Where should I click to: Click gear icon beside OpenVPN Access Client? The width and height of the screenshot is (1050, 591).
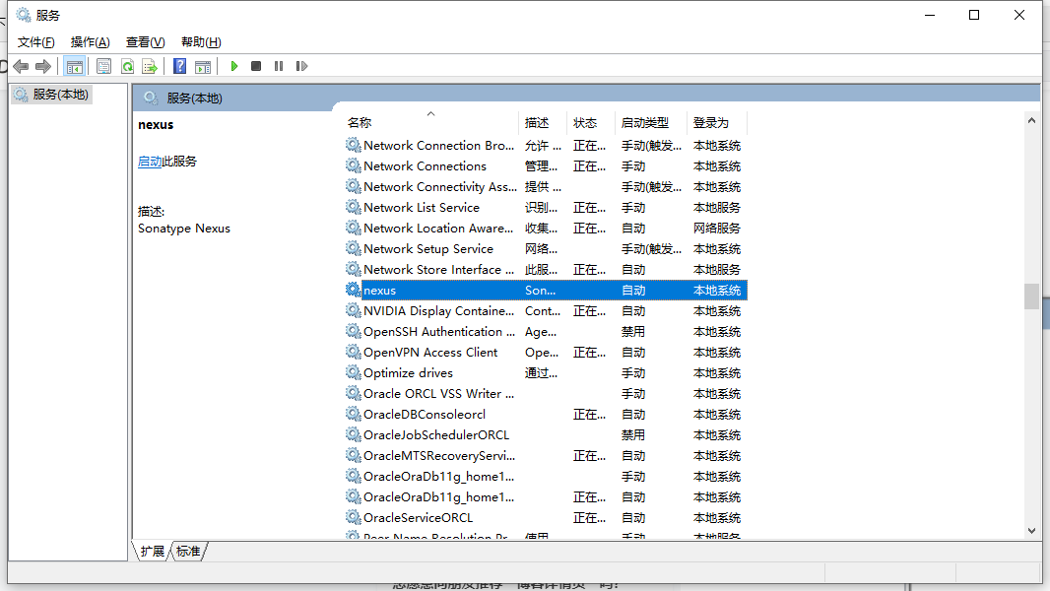353,352
